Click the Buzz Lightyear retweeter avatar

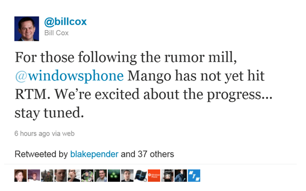click(87, 175)
